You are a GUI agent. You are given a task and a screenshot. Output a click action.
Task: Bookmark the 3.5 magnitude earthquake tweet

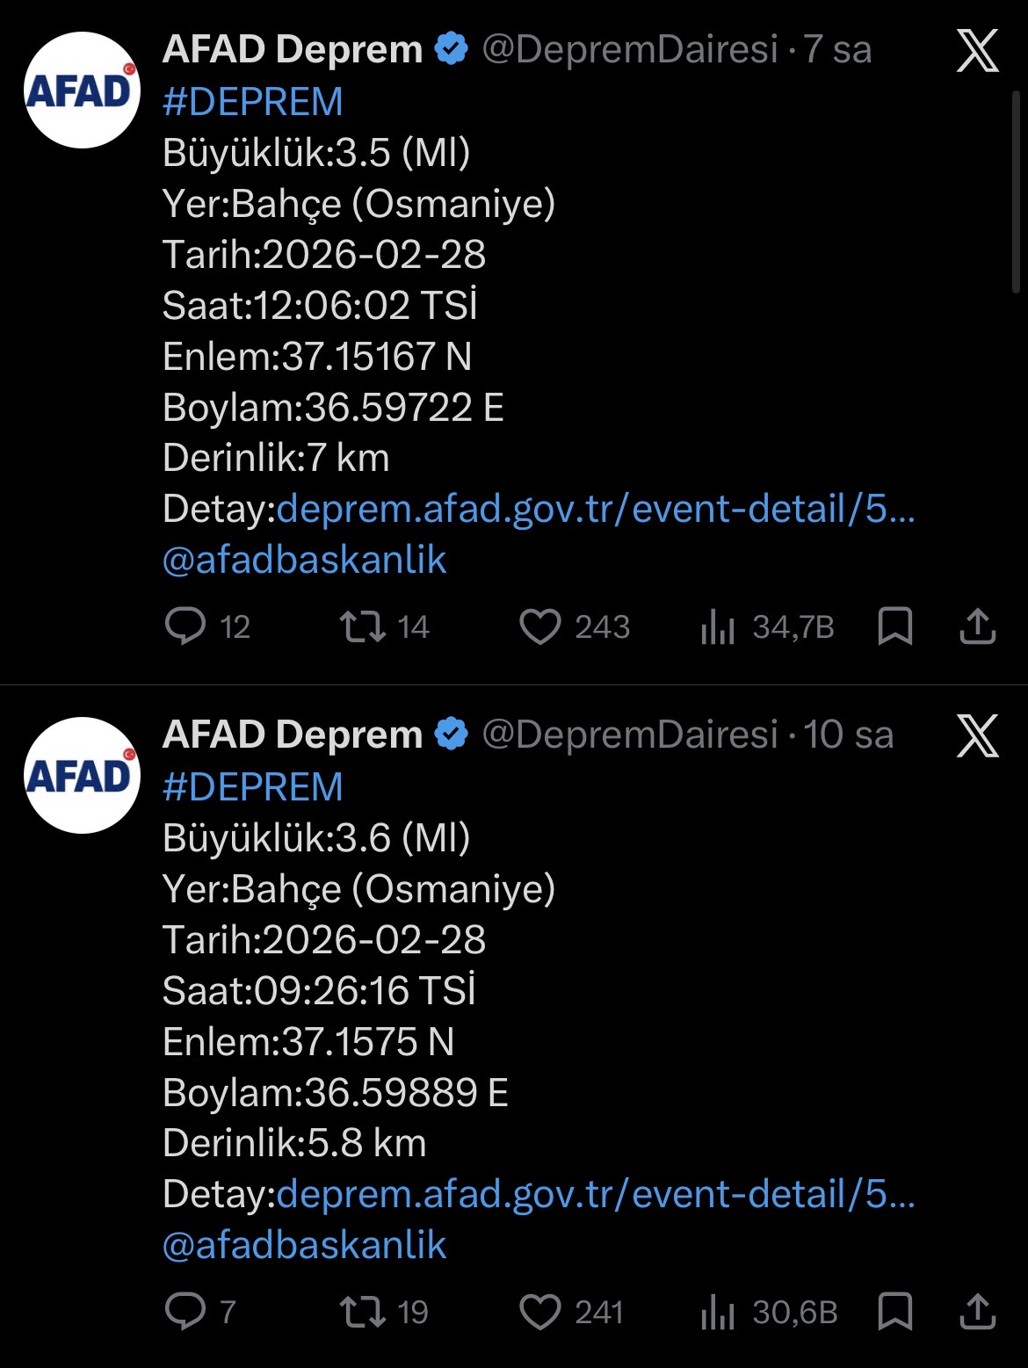point(895,626)
